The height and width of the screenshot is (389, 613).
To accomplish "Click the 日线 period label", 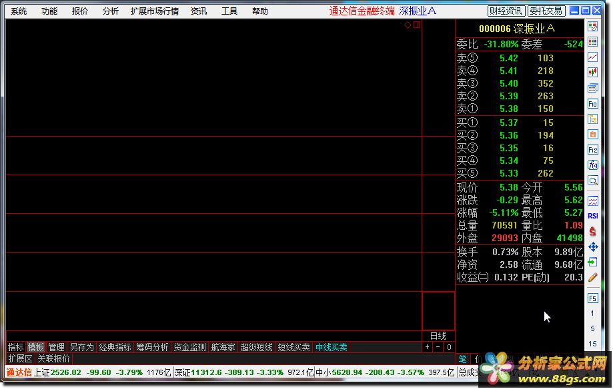I will pos(438,336).
